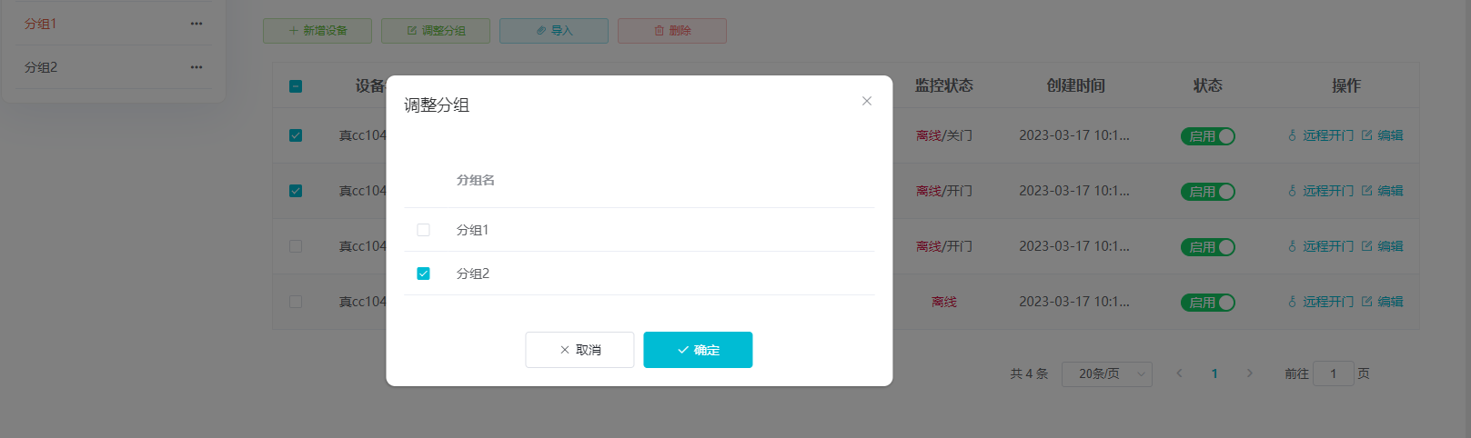Viewport: 1471px width, 438px height.
Task: Click 离线/关门 status in first row
Action: click(944, 135)
